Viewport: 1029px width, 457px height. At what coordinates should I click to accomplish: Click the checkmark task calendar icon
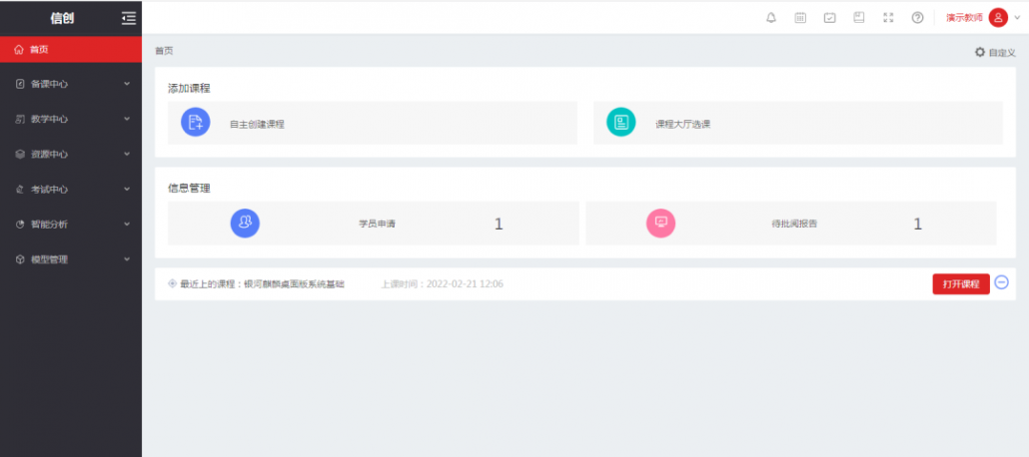[829, 18]
